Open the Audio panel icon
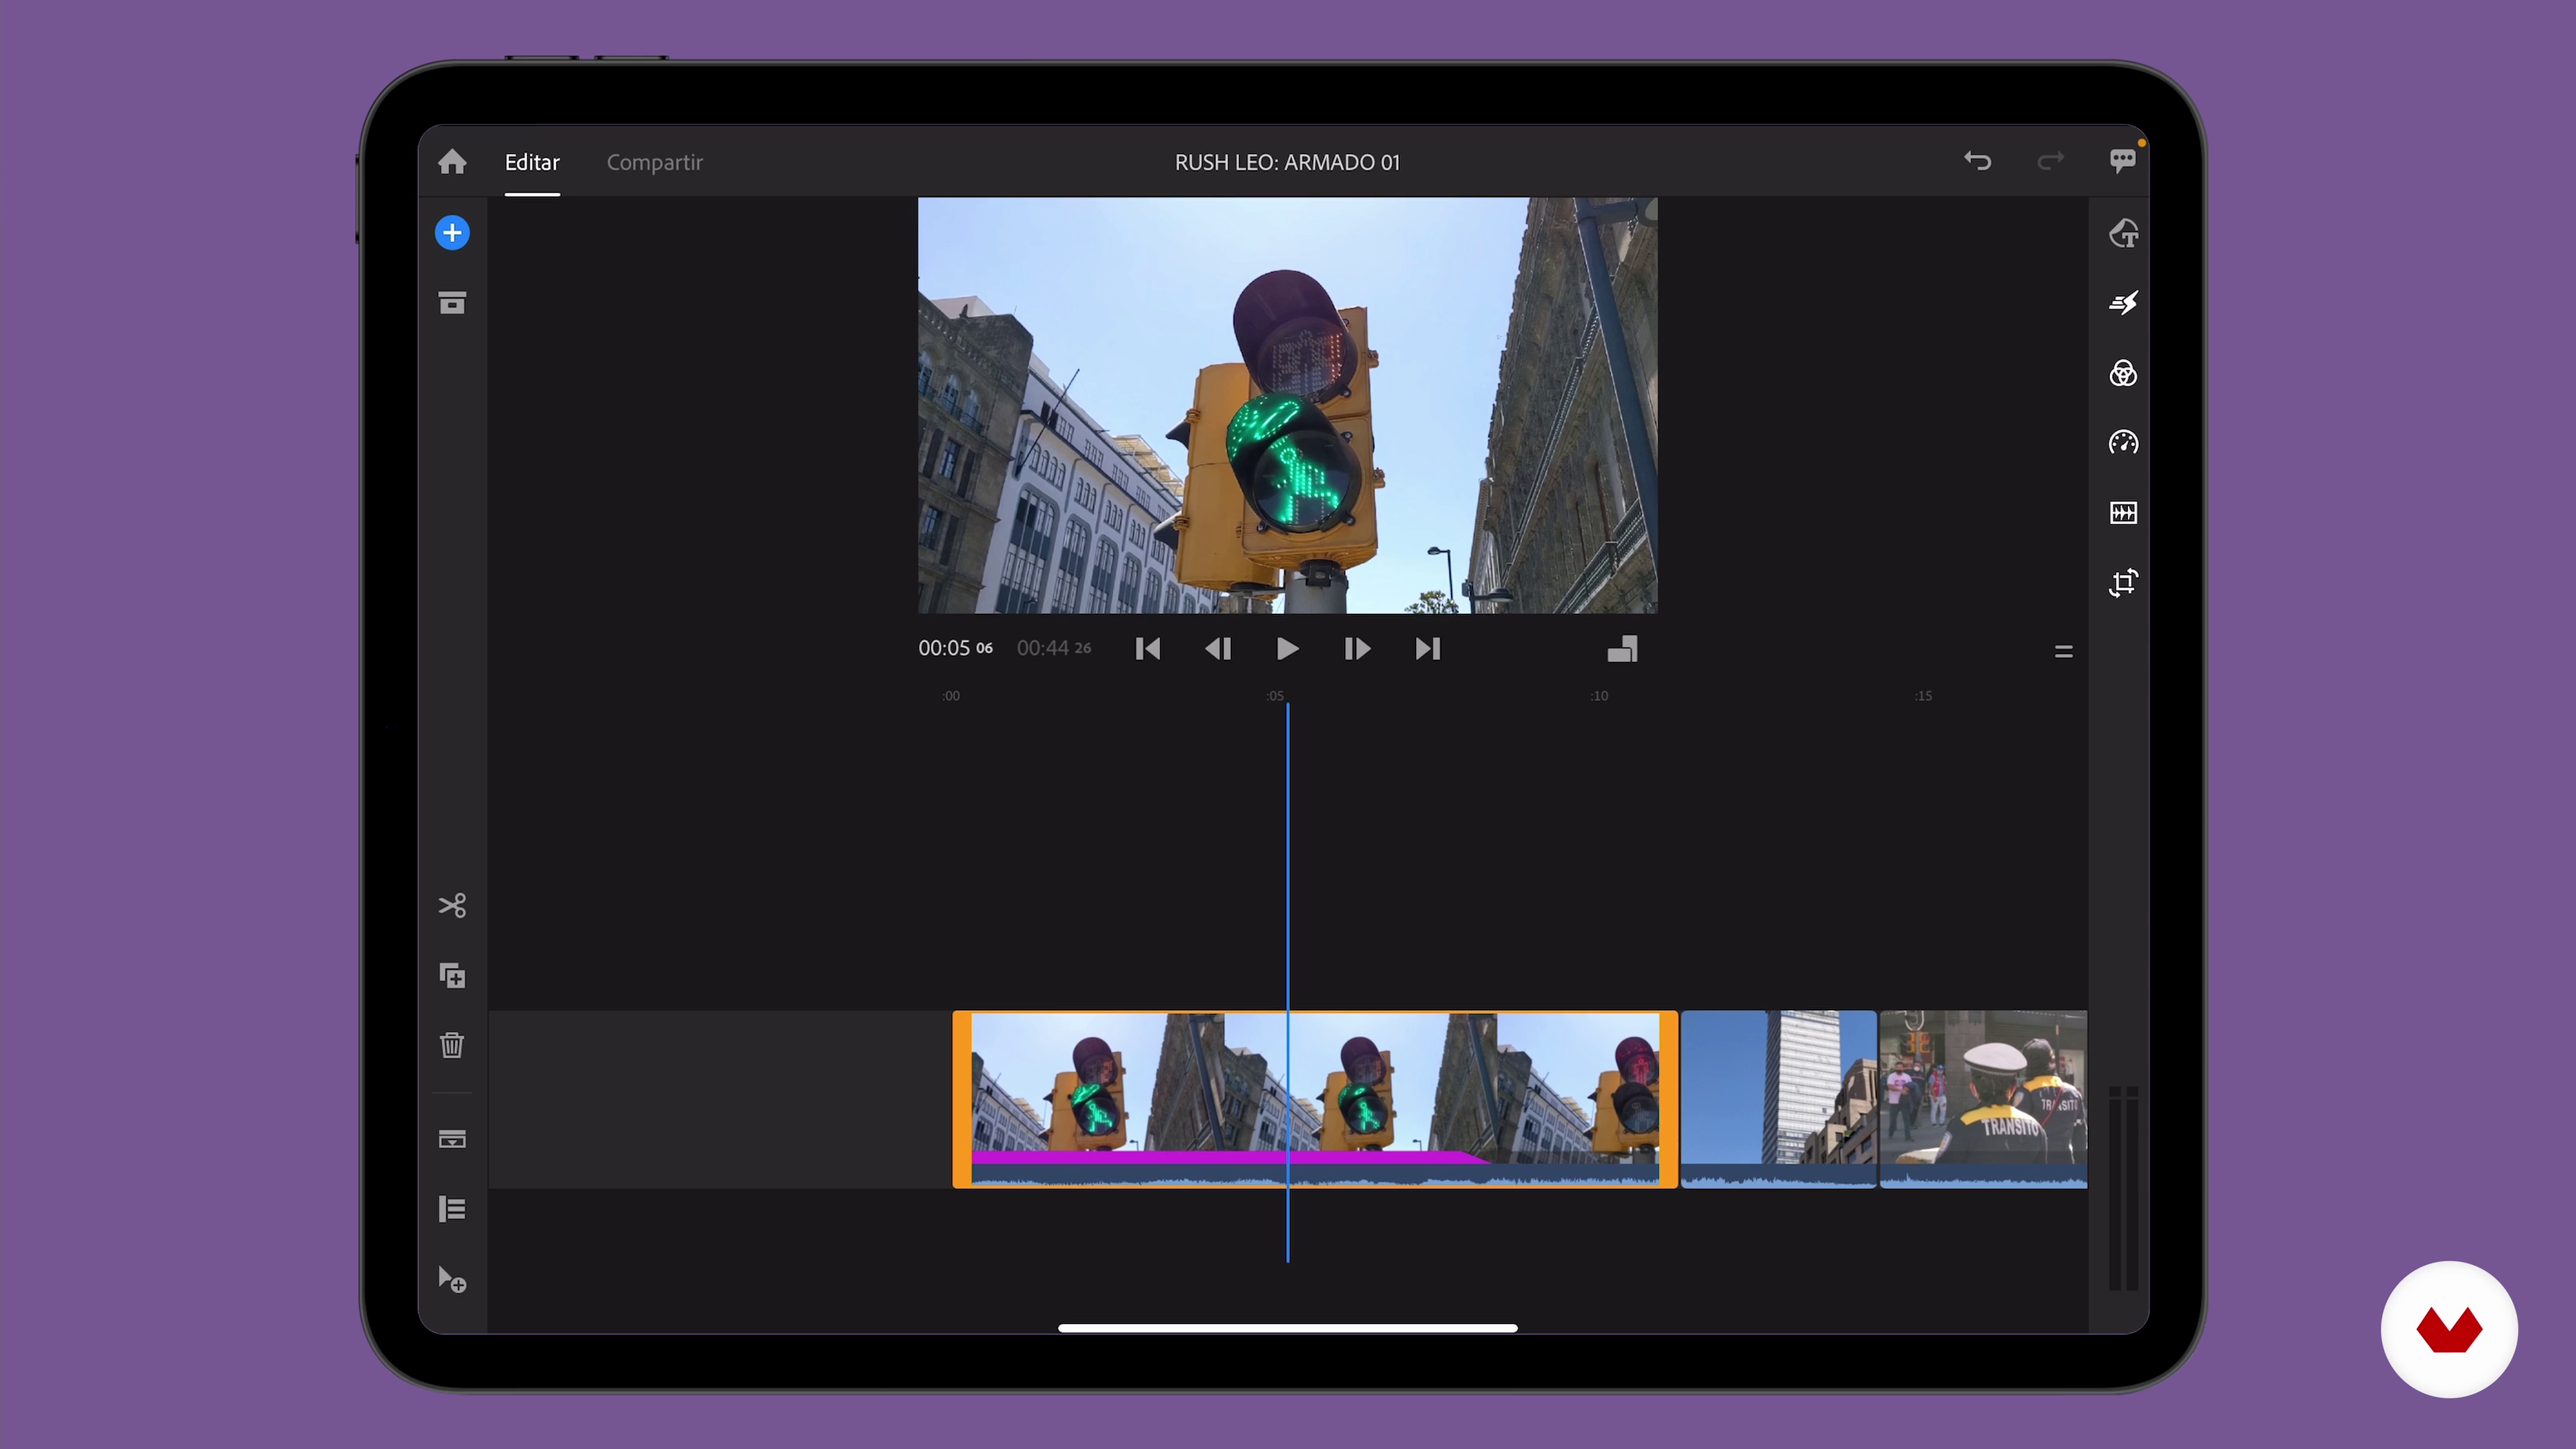2576x1449 pixels. click(2123, 513)
